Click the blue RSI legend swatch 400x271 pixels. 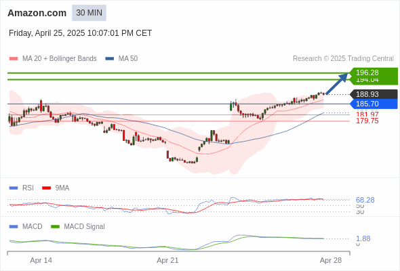click(14, 188)
